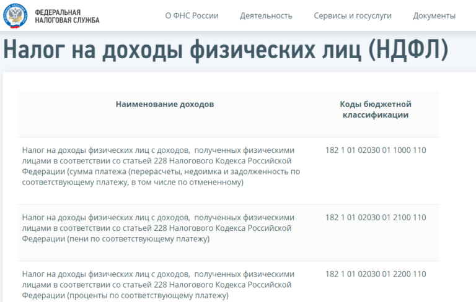
Task: Click the Федеральная налоговая служба site title
Action: (x=67, y=16)
